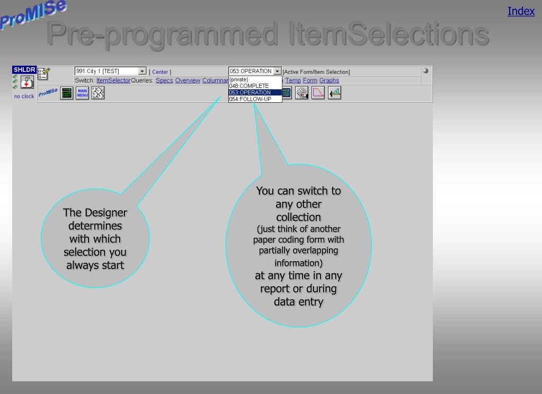Open the Graphs link
The height and width of the screenshot is (394, 542).
pos(329,80)
